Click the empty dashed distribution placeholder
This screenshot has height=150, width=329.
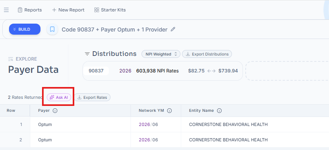[287, 71]
